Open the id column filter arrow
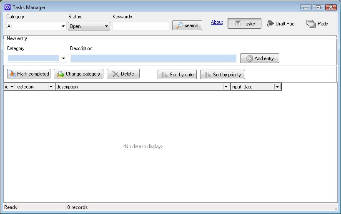Viewport: 341px width, 214px height. pyautogui.click(x=12, y=87)
